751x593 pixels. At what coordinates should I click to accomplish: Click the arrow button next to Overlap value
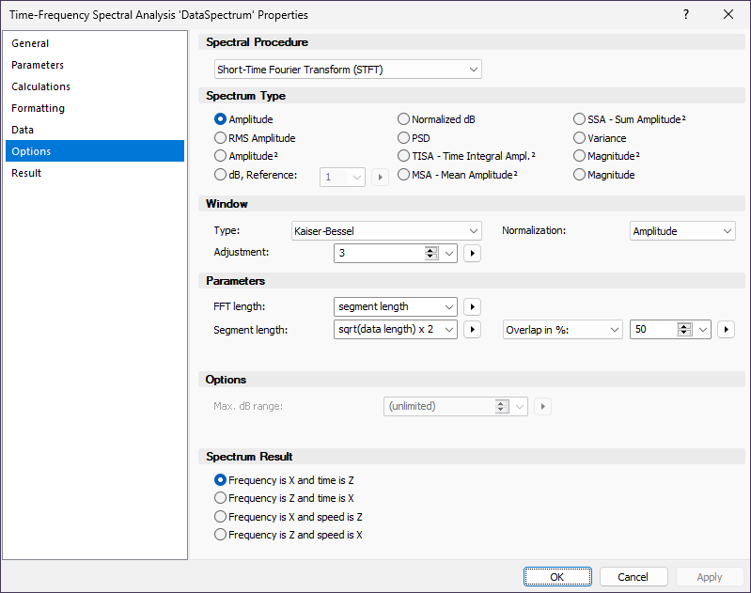pyautogui.click(x=726, y=329)
